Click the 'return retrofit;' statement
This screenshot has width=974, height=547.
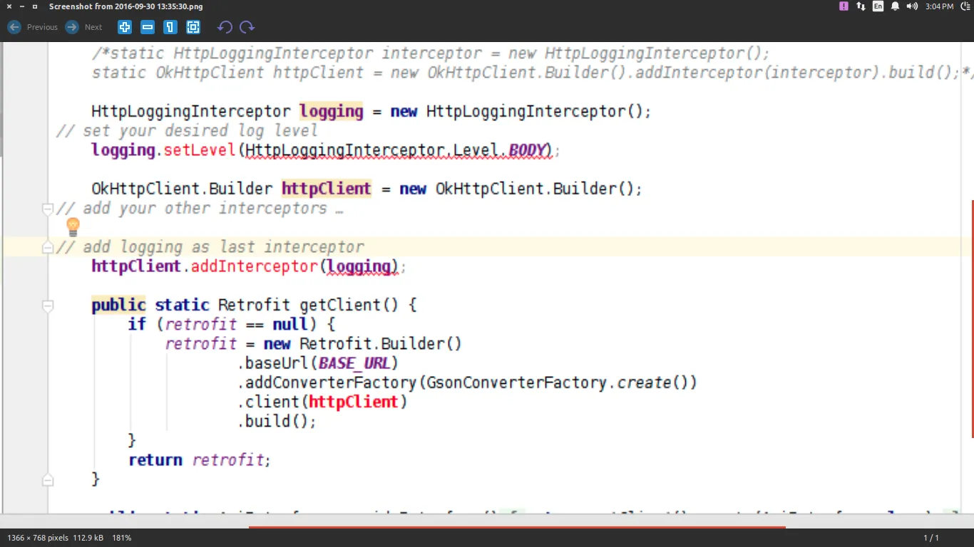(200, 459)
